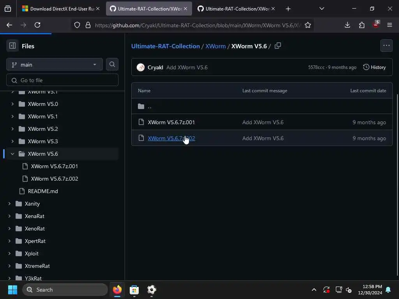This screenshot has width=399, height=299.
Task: Click the Name column header
Action: 144,90
